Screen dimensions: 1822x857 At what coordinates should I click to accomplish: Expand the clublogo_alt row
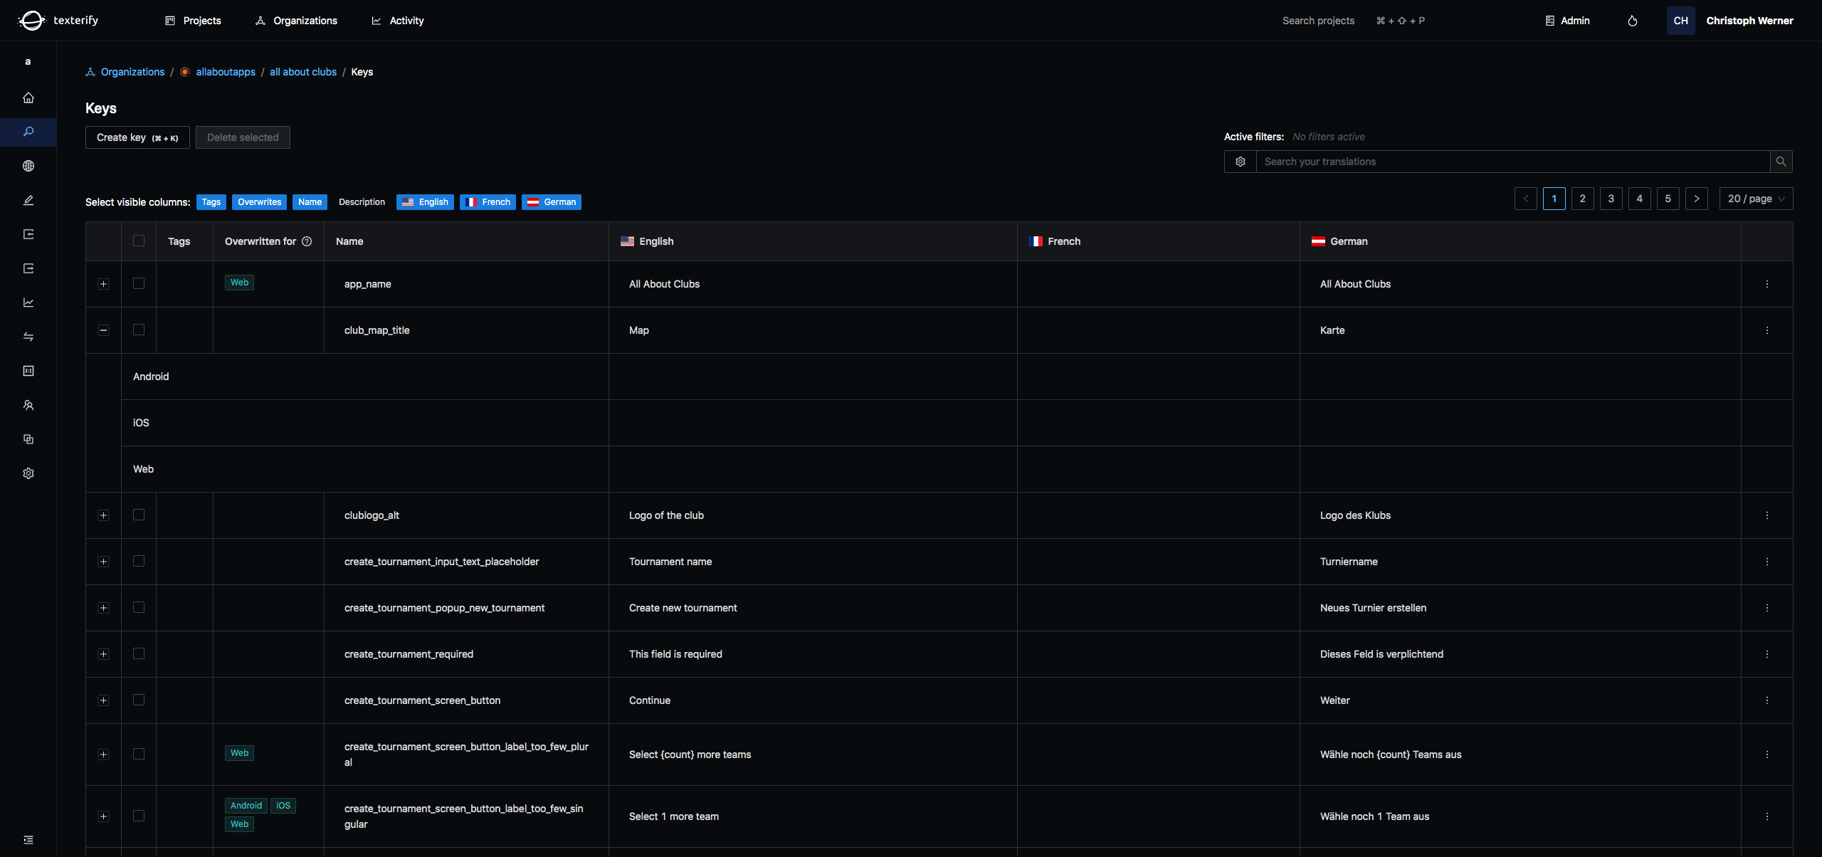tap(104, 515)
